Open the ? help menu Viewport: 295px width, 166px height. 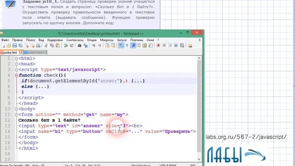pos(158,40)
